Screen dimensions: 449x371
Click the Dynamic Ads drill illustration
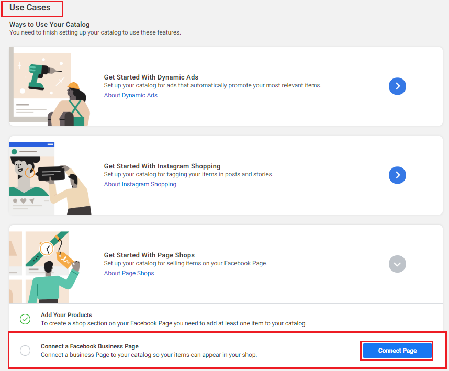tap(50, 86)
